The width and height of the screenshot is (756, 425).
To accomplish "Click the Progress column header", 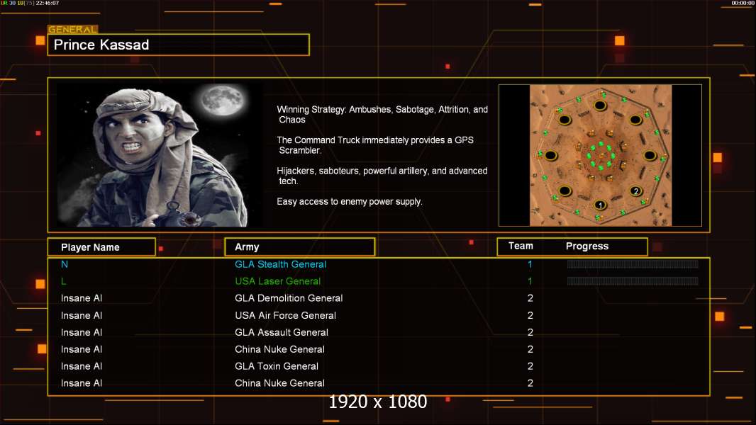I will coord(587,246).
